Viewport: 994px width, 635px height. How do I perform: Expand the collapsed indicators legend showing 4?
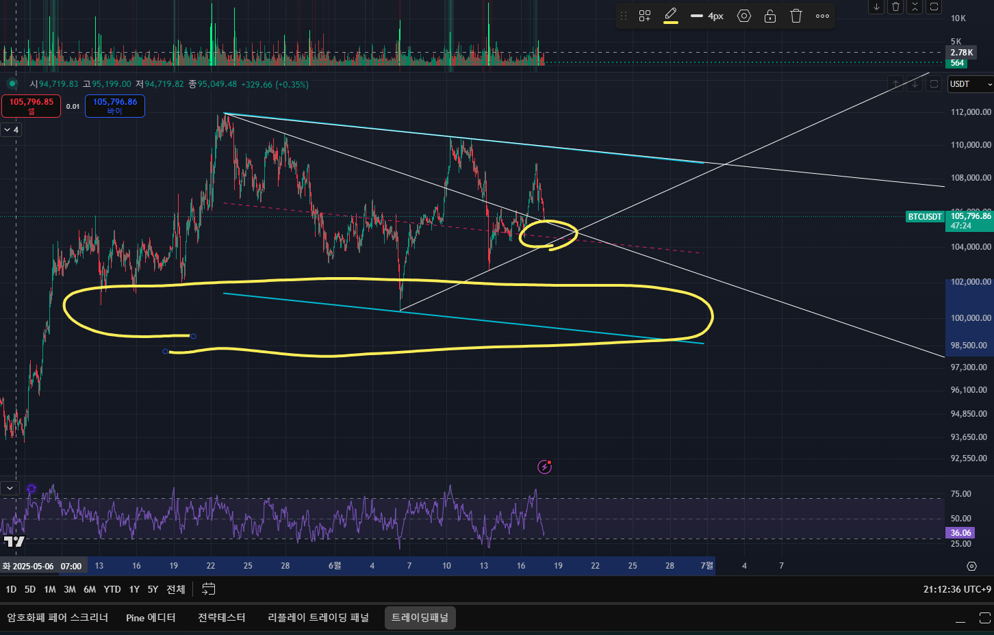[x=11, y=129]
